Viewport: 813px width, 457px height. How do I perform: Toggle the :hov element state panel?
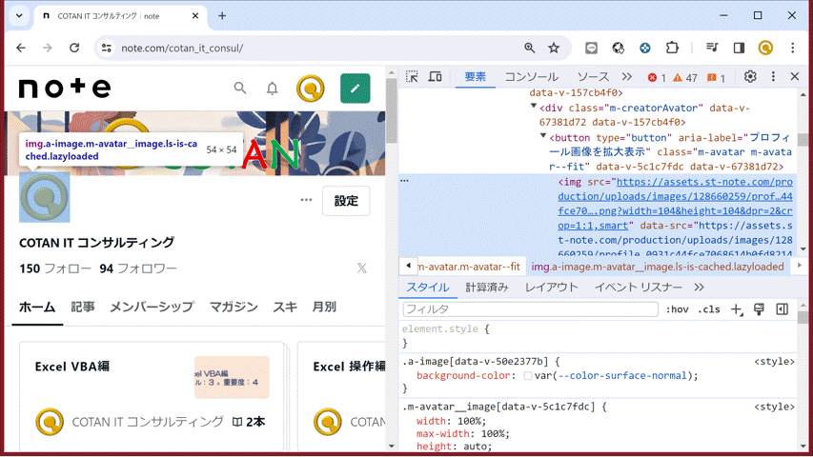tap(677, 309)
